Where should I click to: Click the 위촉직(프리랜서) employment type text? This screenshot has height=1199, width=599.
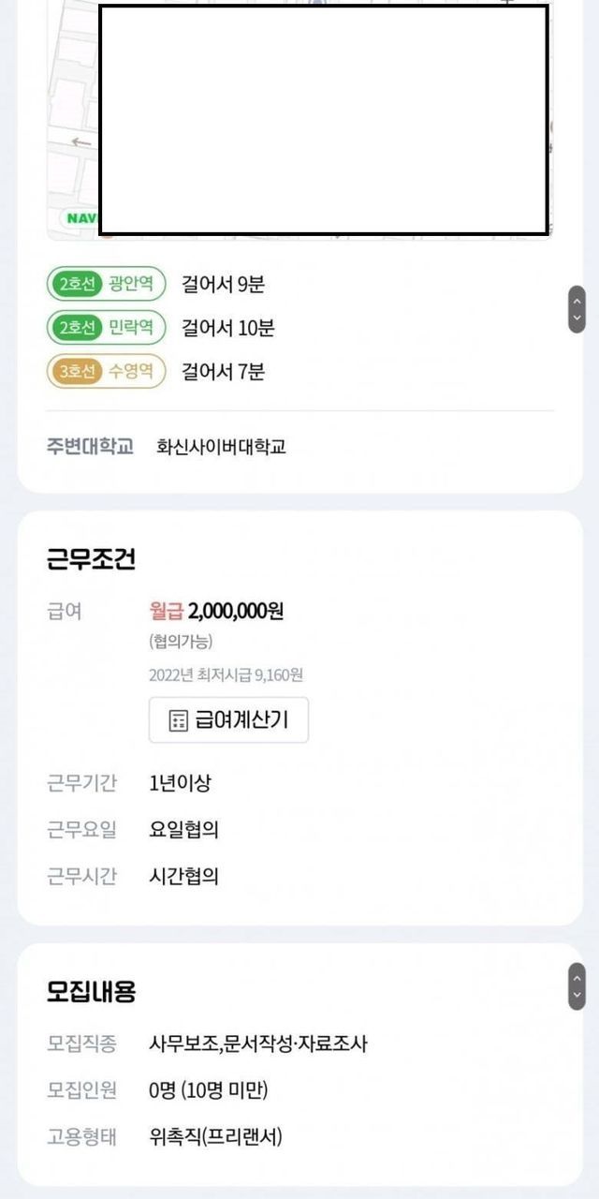[215, 1137]
